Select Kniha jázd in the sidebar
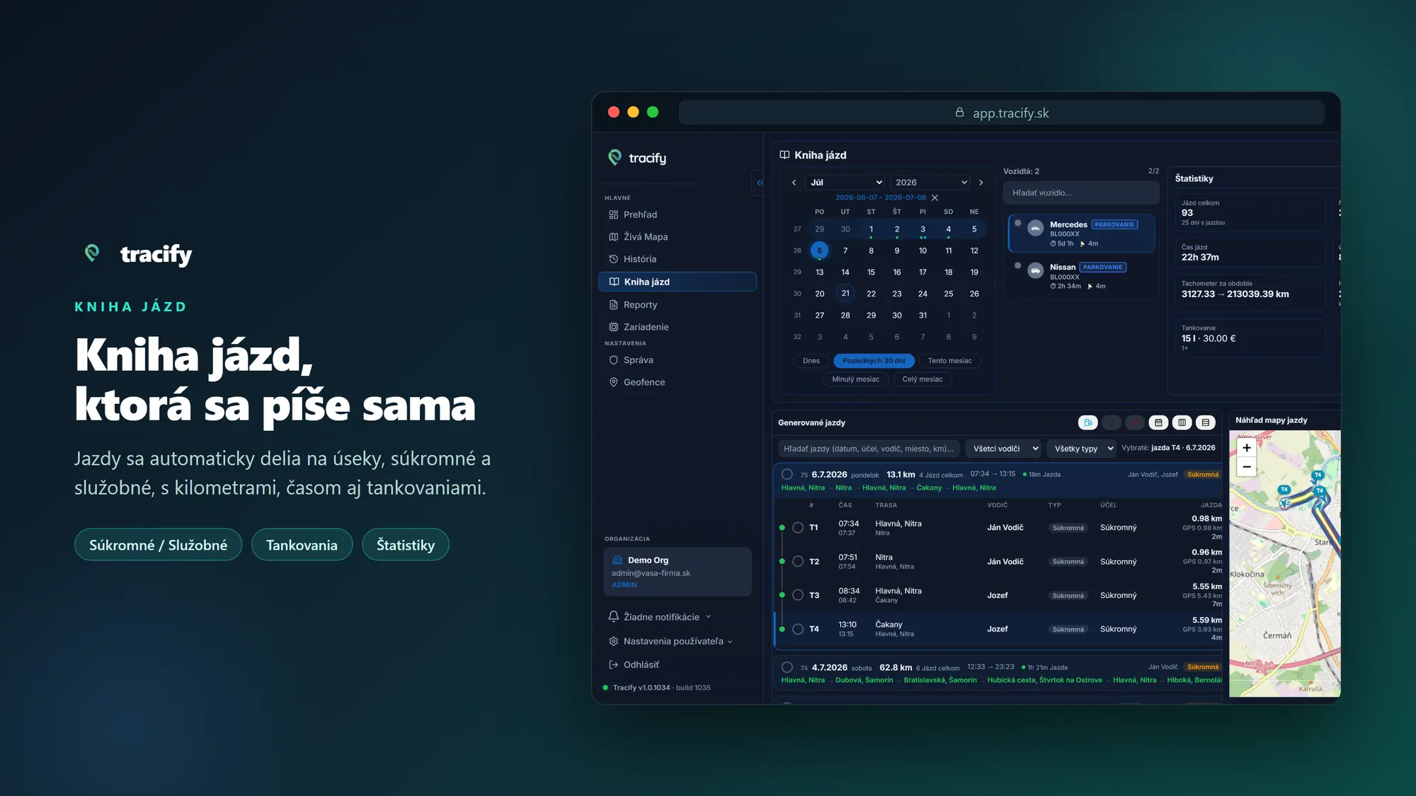The width and height of the screenshot is (1416, 796). click(678, 282)
